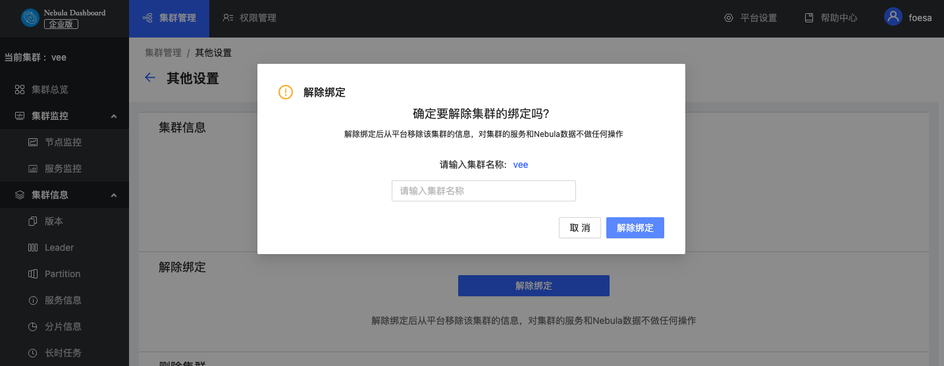Click the 版本 copy icon
Viewport: 944px width, 366px height.
[x=33, y=221]
